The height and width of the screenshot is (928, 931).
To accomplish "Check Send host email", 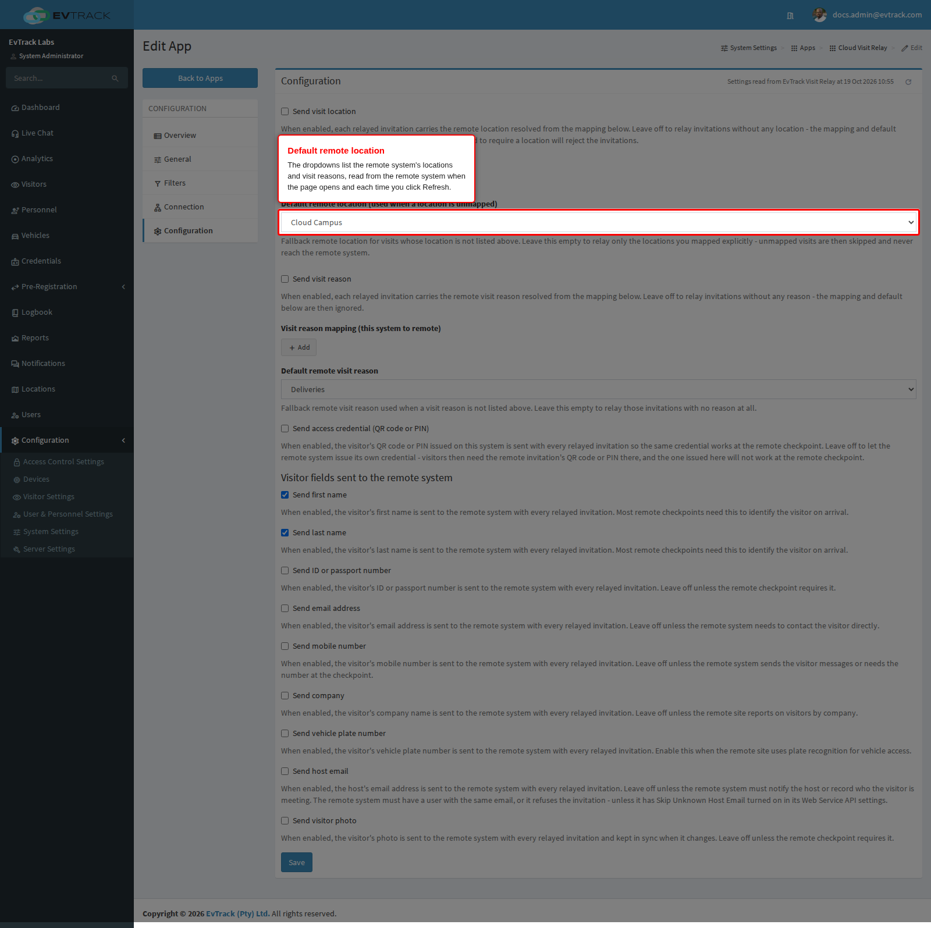I will (x=285, y=771).
